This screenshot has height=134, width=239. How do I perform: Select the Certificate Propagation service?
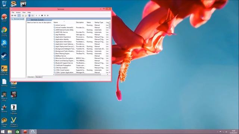click(x=81, y=66)
